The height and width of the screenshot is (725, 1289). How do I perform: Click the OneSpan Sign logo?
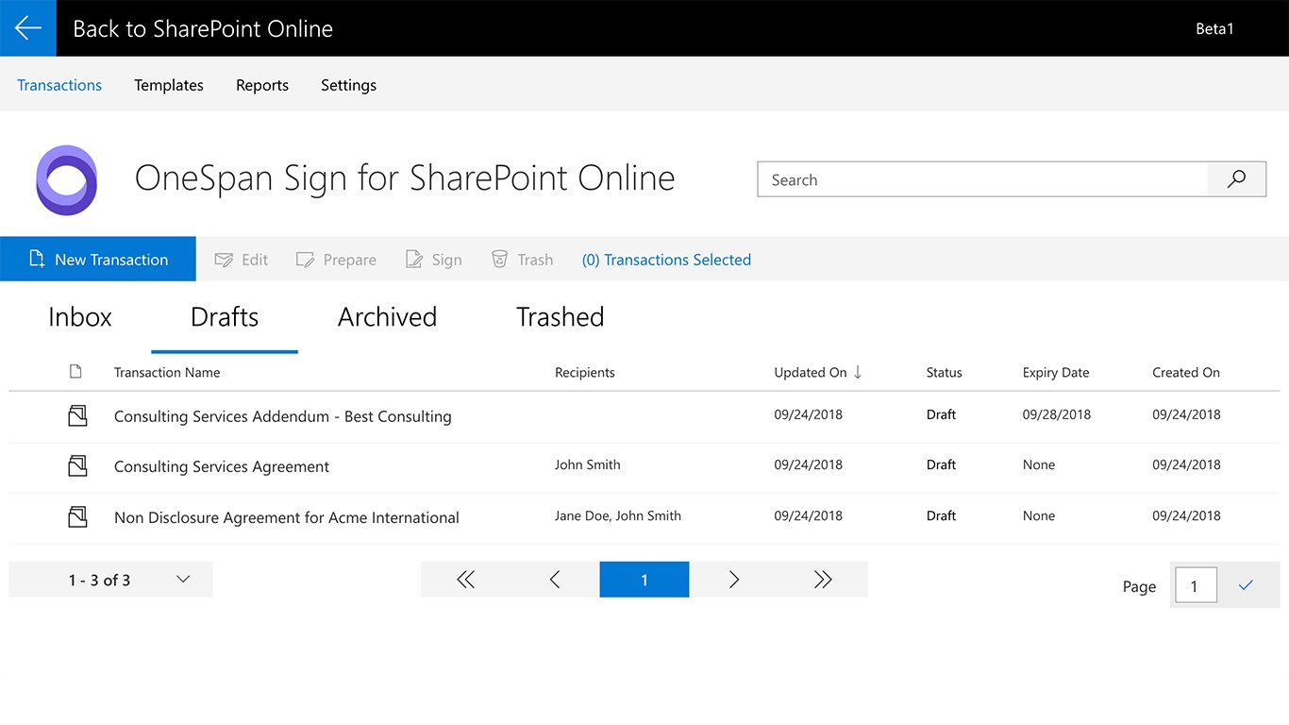point(66,179)
